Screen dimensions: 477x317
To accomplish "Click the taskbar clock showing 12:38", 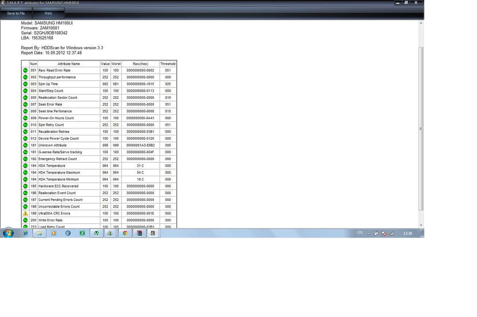I will pos(407,233).
